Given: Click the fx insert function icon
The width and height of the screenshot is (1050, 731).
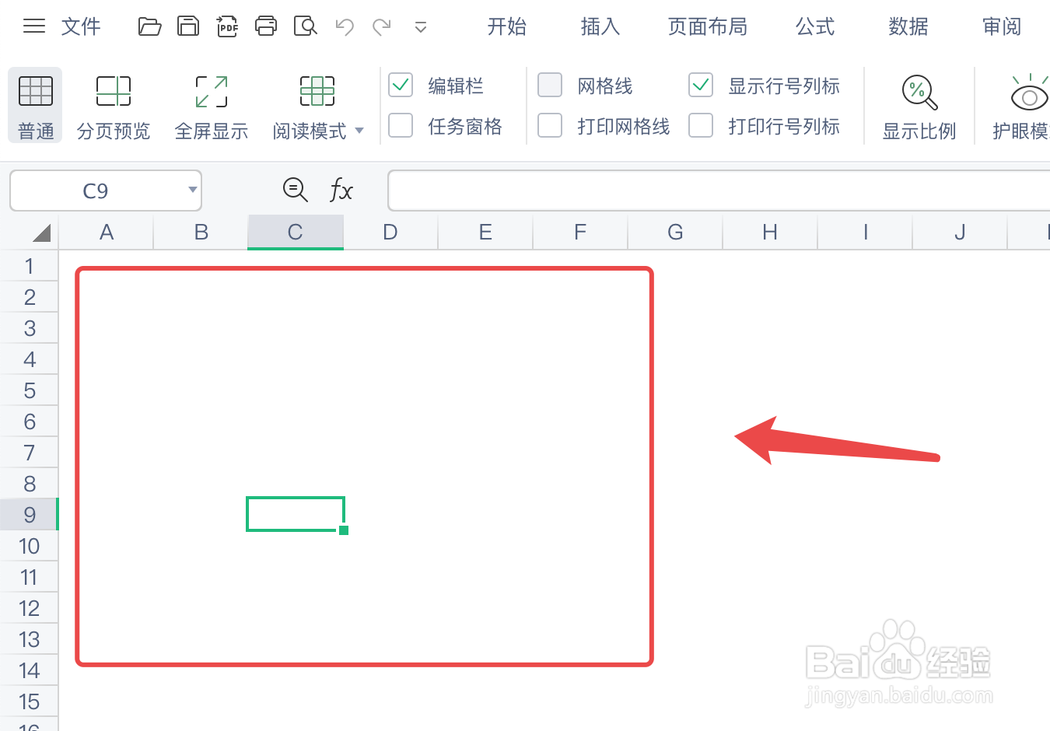Looking at the screenshot, I should pyautogui.click(x=341, y=190).
